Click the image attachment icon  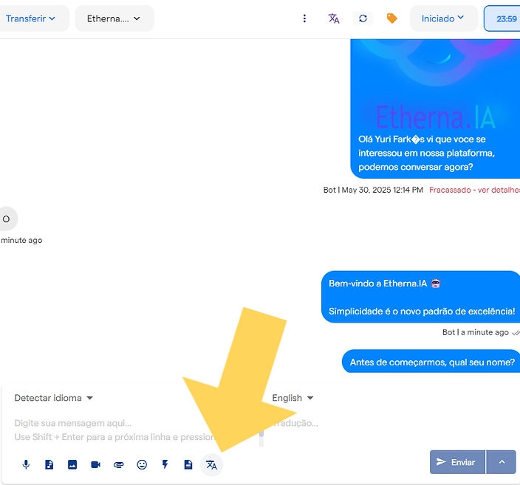click(72, 464)
